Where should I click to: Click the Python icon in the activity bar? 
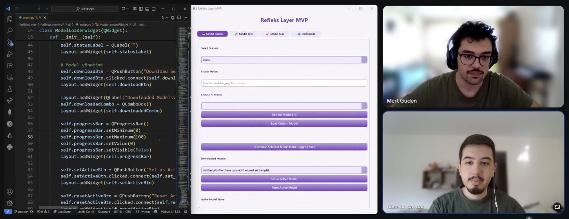point(10,147)
